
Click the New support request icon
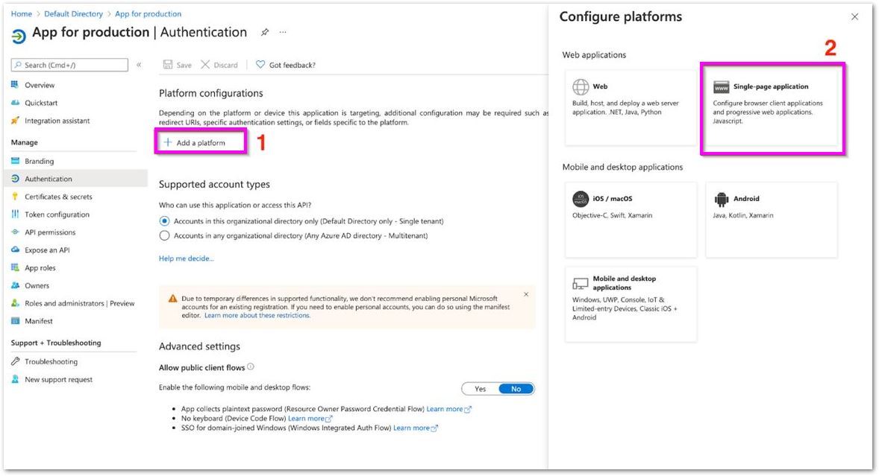click(15, 379)
